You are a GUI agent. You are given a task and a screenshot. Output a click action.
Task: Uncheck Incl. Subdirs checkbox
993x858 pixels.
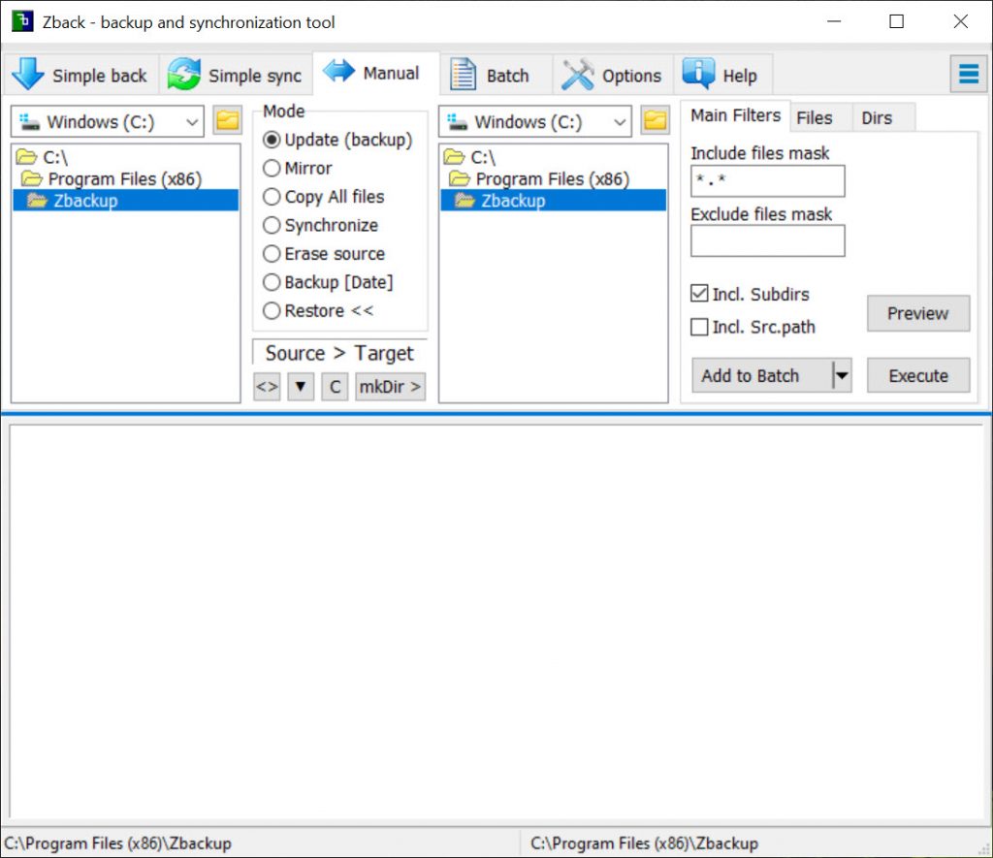[x=699, y=293]
